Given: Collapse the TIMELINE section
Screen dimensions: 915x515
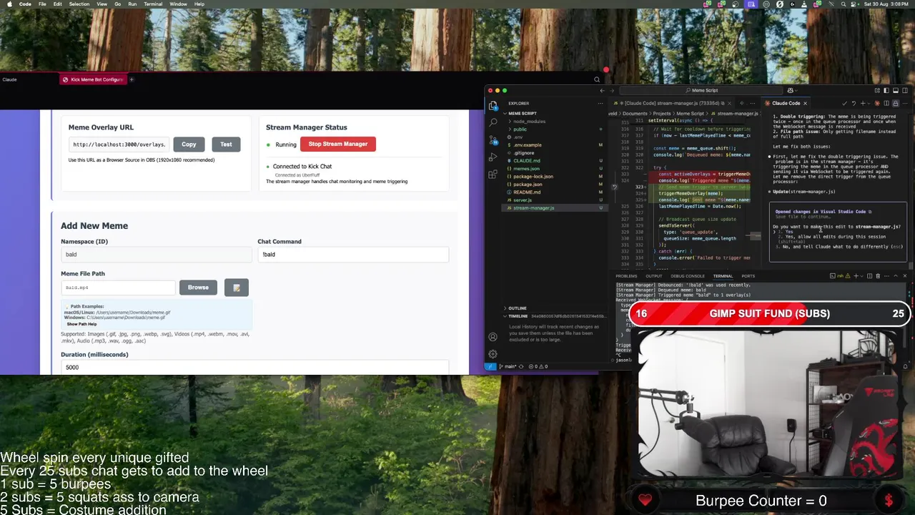Looking at the screenshot, I should point(518,315).
